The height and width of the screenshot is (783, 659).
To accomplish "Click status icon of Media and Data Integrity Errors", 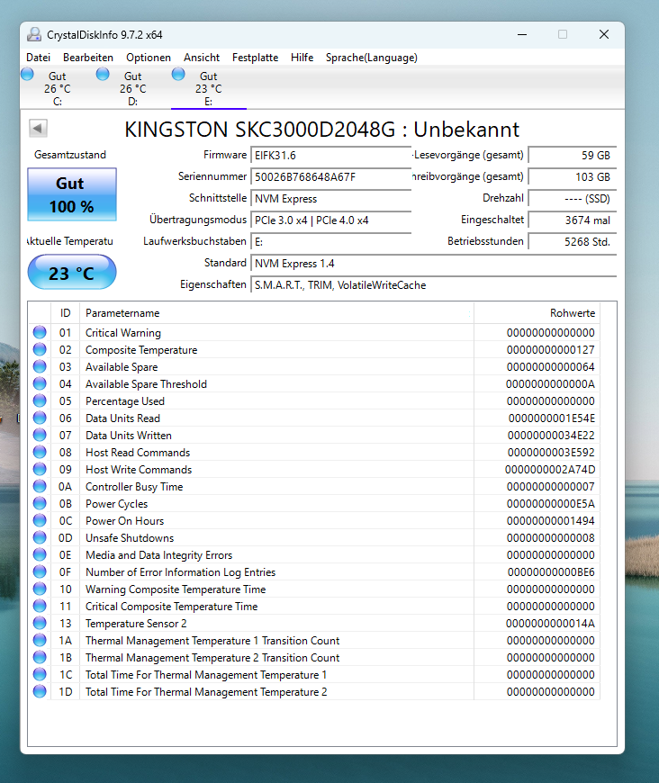I will point(40,554).
